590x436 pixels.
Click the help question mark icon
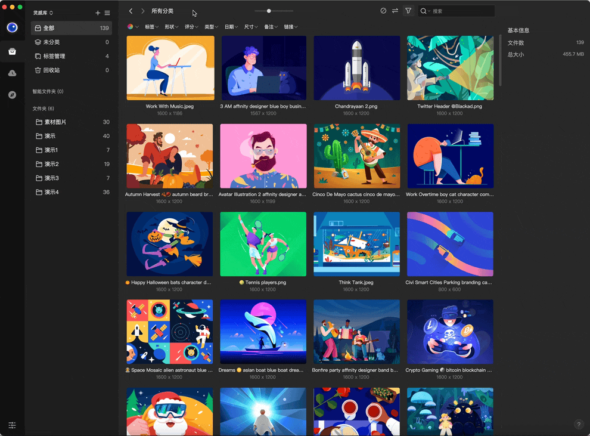click(579, 424)
